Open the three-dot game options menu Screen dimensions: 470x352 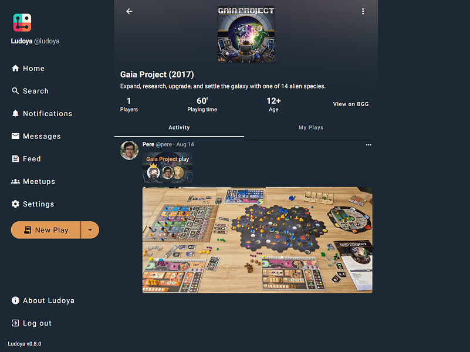click(363, 11)
